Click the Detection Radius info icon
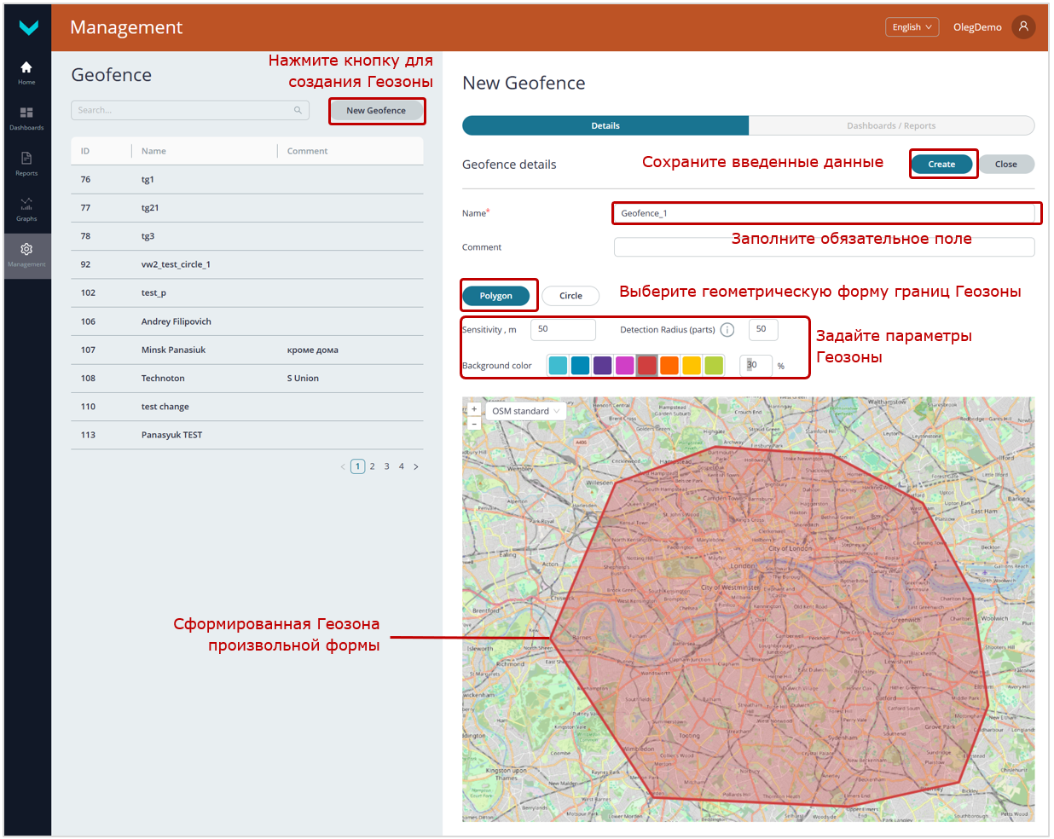Screen dimensions: 1054x839 tap(727, 330)
